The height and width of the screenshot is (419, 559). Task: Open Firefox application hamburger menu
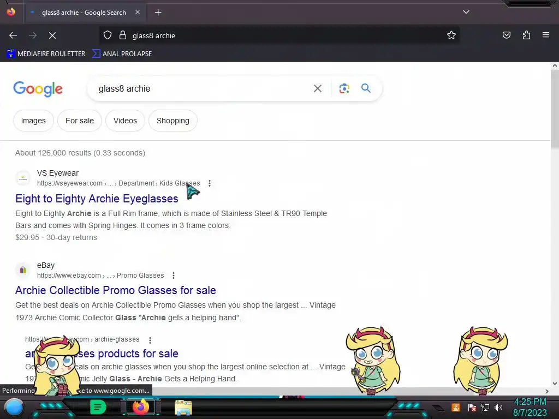[546, 35]
